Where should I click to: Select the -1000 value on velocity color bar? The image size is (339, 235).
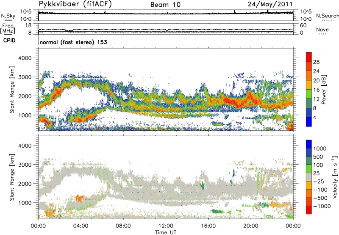pyautogui.click(x=322, y=206)
